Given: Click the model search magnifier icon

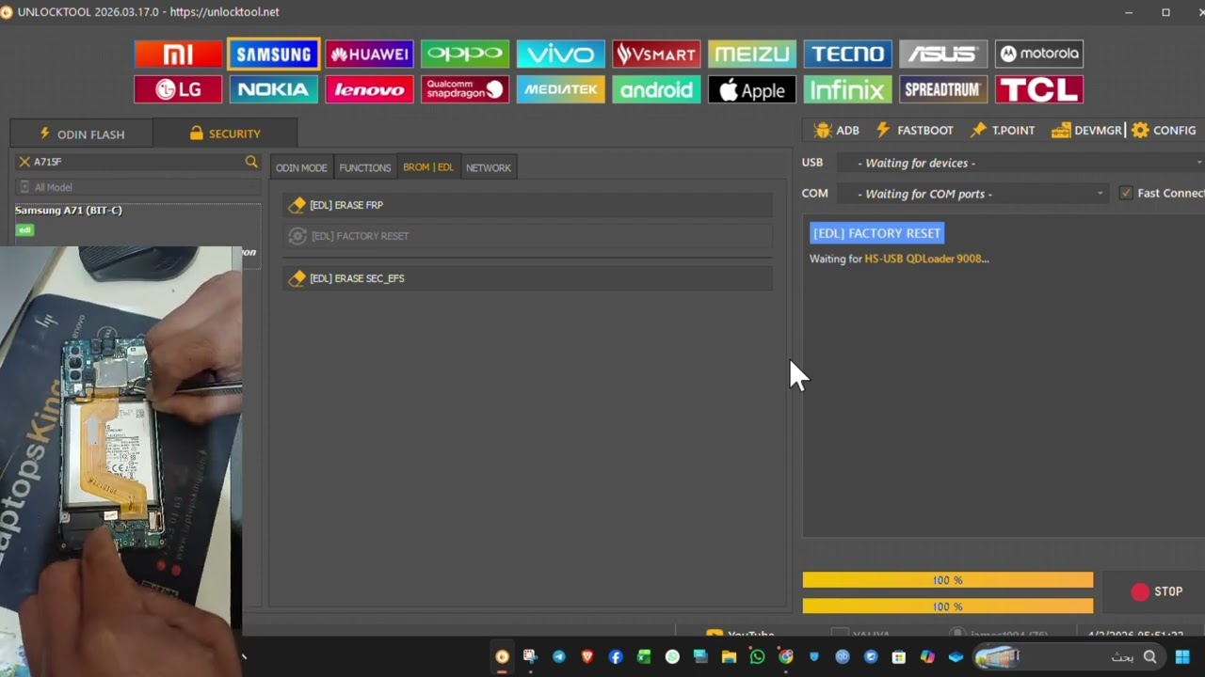Looking at the screenshot, I should [251, 162].
